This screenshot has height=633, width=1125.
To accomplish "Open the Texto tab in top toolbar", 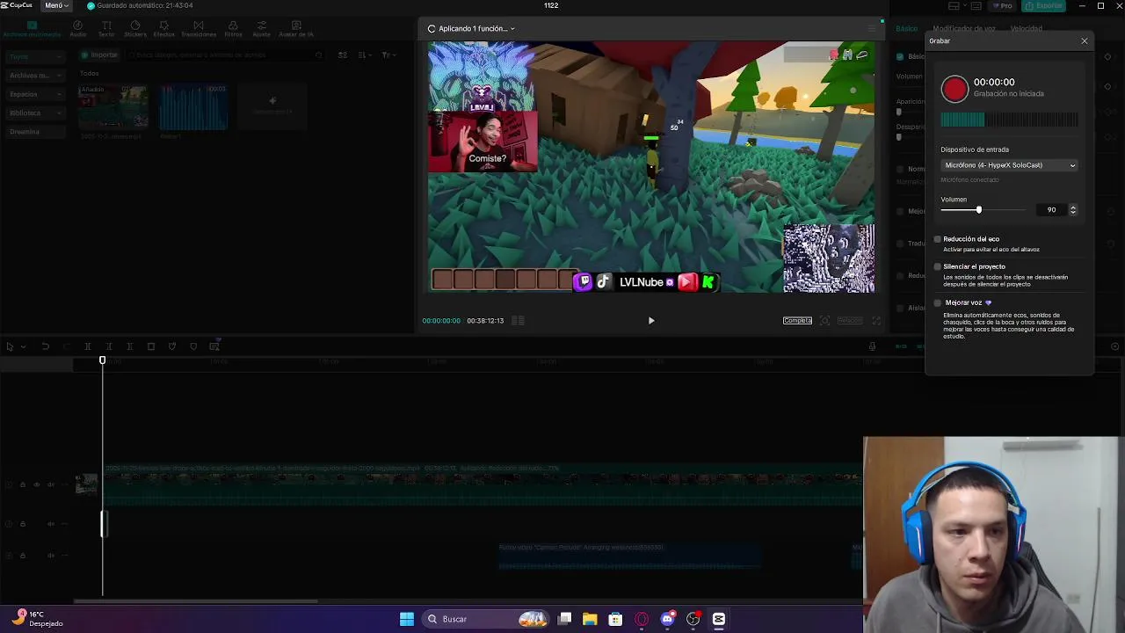I will point(106,29).
